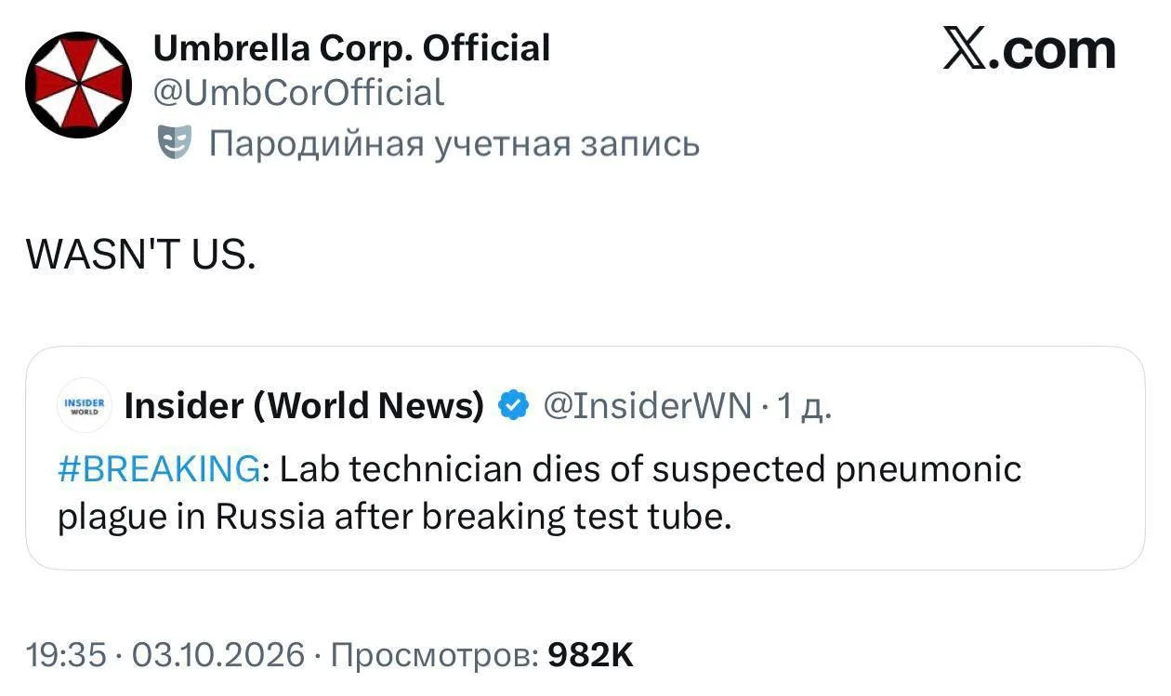
Task: Select the WASN'T US. tweet text
Action: pos(140,254)
